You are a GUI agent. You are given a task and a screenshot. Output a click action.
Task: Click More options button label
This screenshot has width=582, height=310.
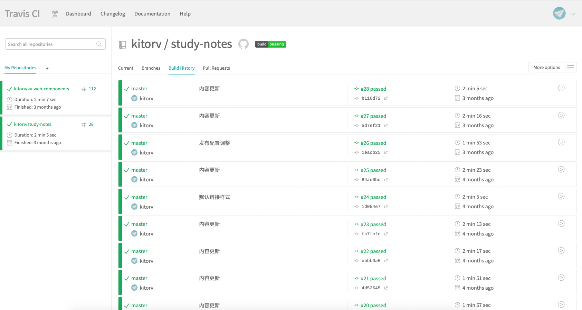(x=547, y=67)
